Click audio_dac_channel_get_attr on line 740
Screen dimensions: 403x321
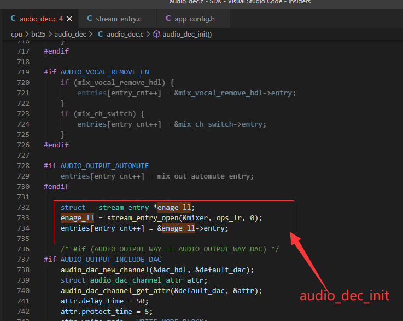tap(115, 291)
